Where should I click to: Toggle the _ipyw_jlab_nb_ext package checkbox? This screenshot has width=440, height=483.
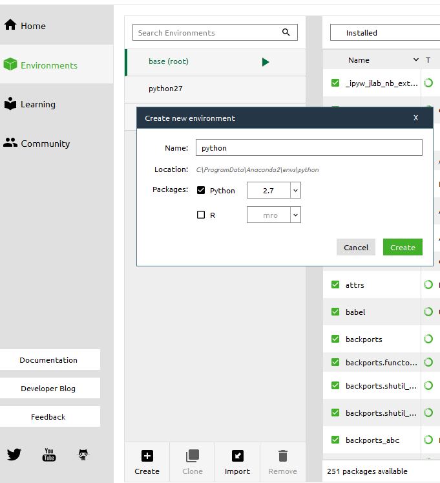(x=335, y=83)
